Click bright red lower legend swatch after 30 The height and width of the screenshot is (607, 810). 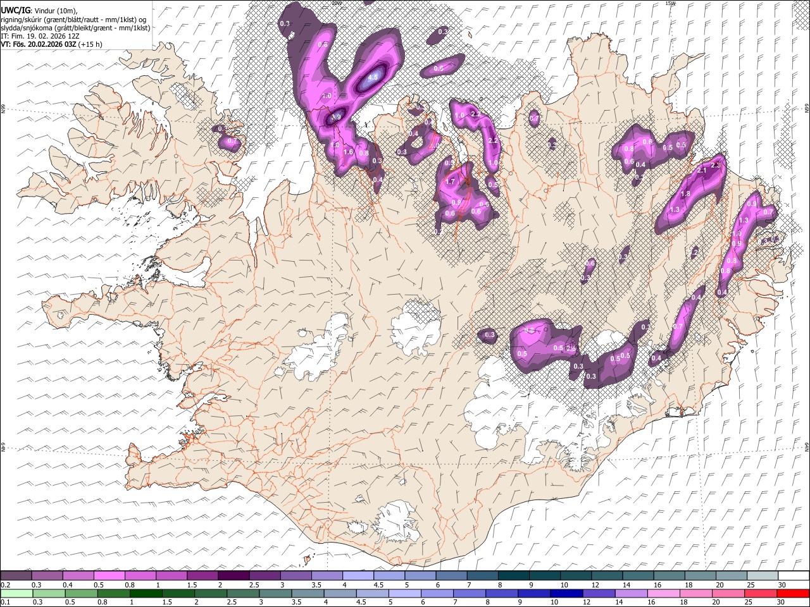pyautogui.click(x=793, y=594)
